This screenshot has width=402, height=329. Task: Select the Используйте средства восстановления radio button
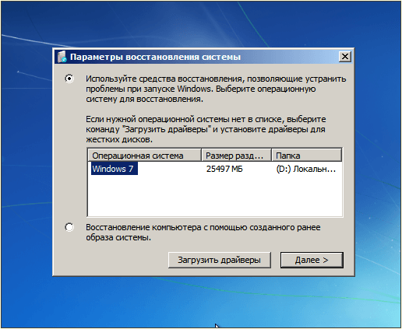pyautogui.click(x=69, y=79)
